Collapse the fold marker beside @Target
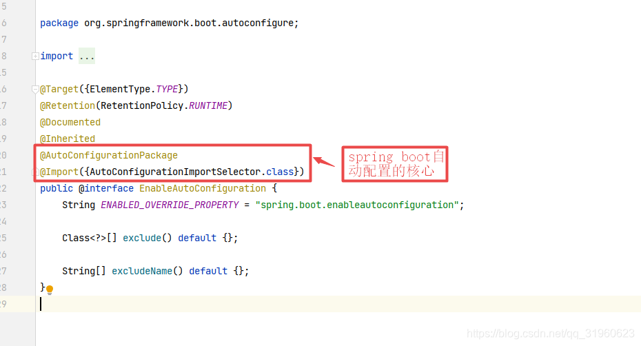641x346 pixels. (x=35, y=89)
